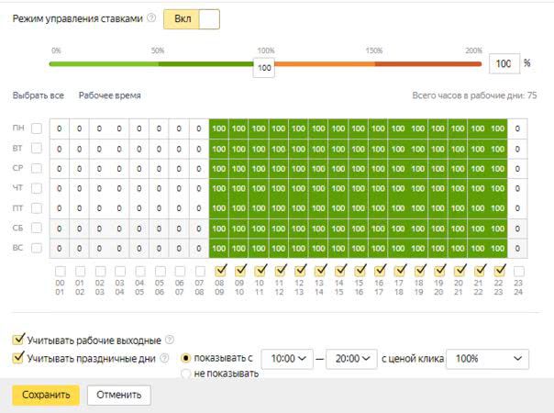
Task: Expand the 100% click price dropdown
Action: (x=487, y=358)
